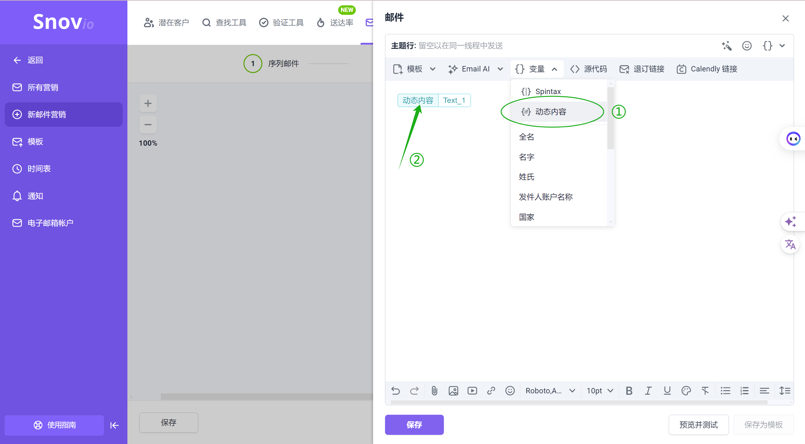Open 验证工具 top navigation

click(x=281, y=23)
